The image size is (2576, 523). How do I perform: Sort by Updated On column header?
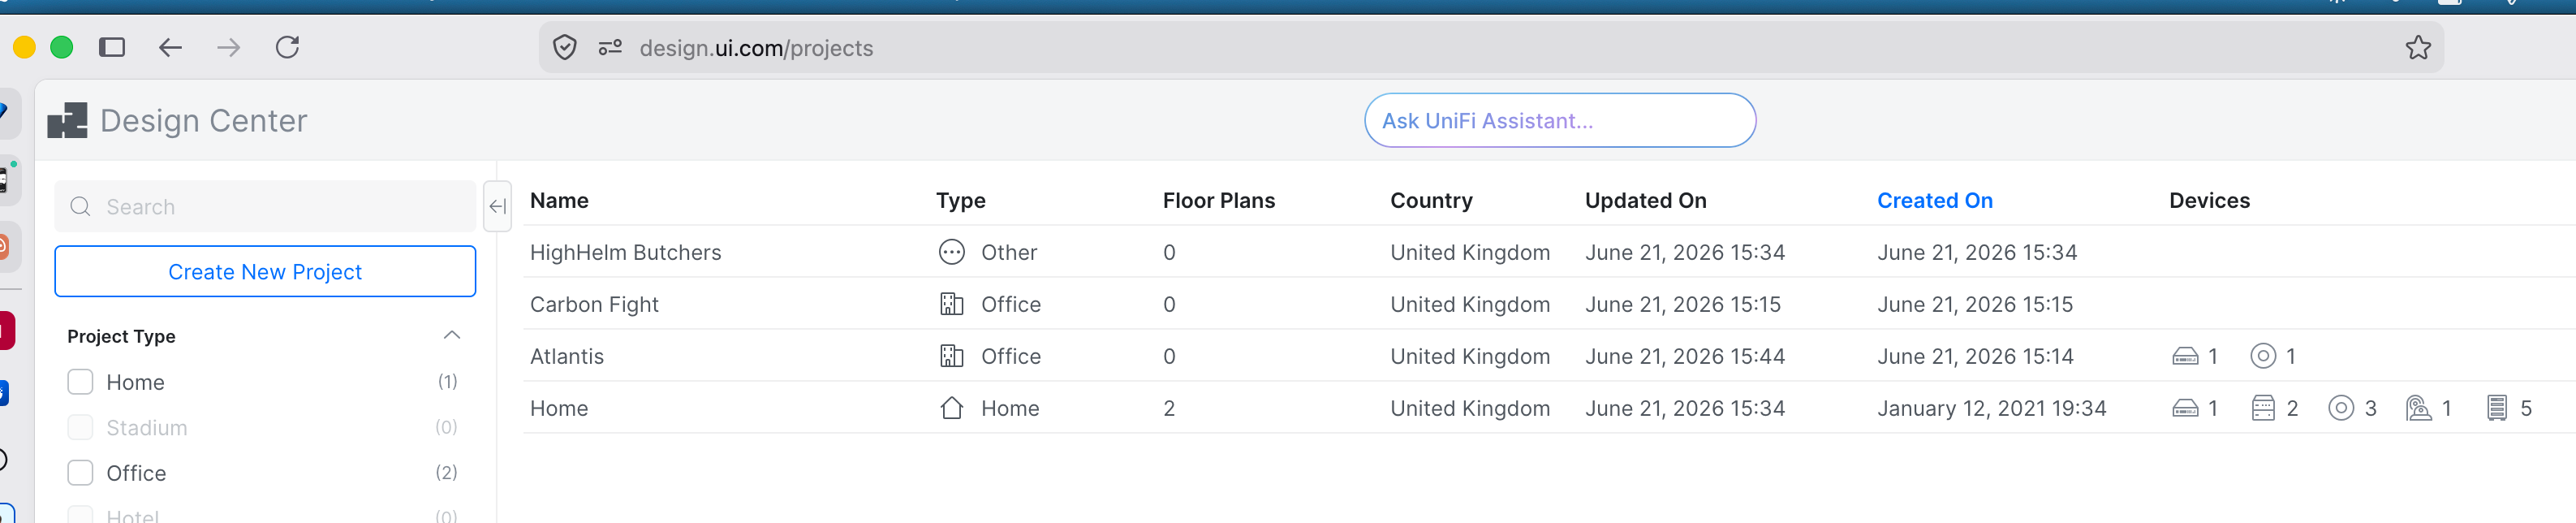click(1645, 200)
